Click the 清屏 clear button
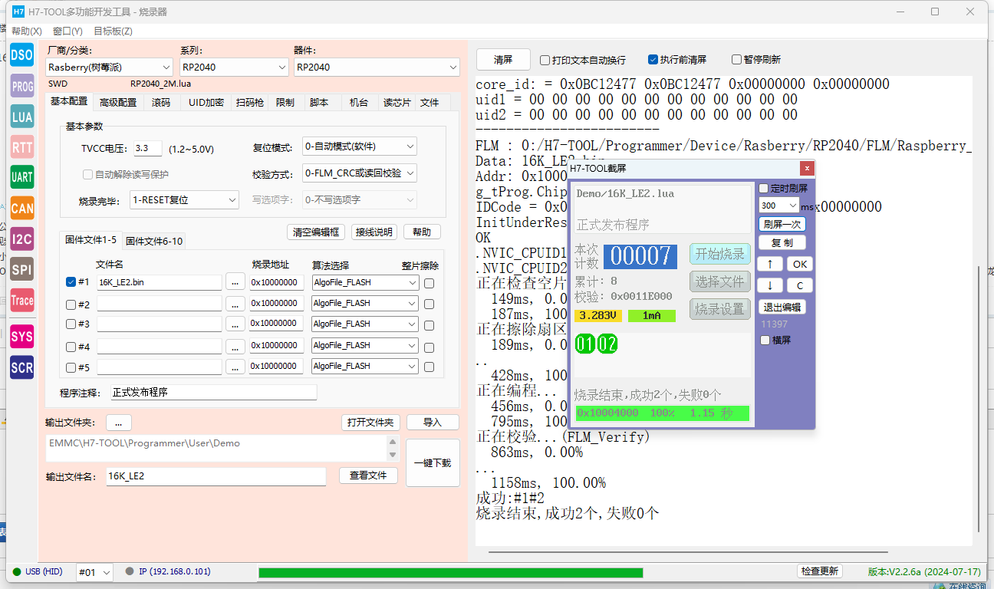Image resolution: width=994 pixels, height=589 pixels. tap(503, 59)
